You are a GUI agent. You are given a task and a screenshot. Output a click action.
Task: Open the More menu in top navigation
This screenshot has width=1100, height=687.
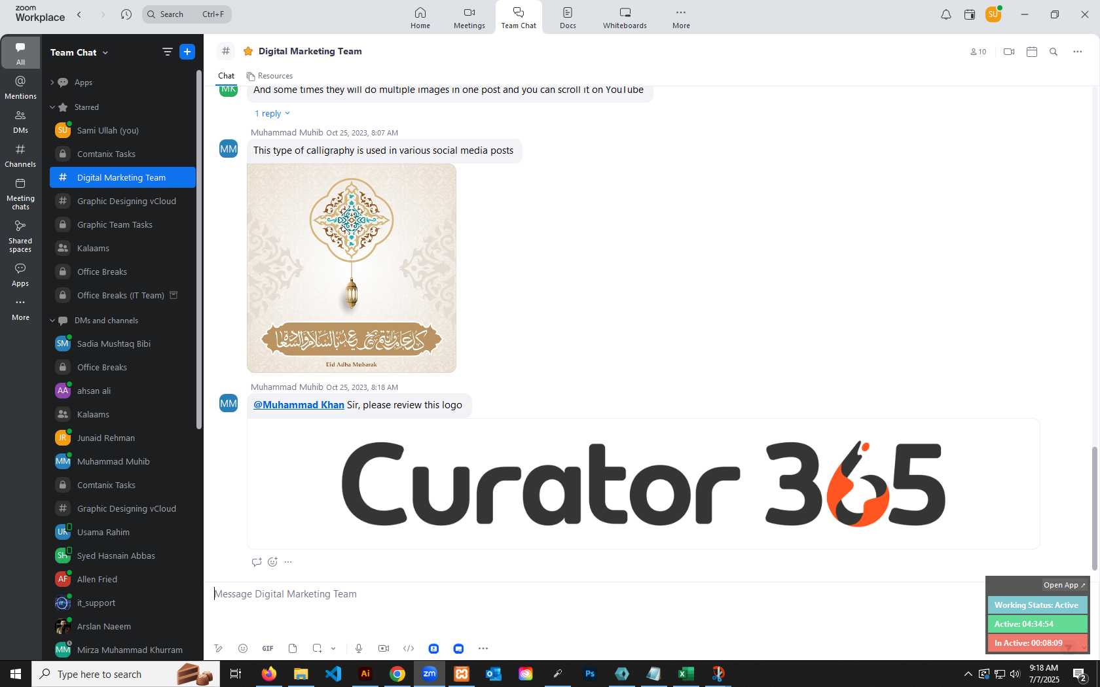[x=681, y=18]
